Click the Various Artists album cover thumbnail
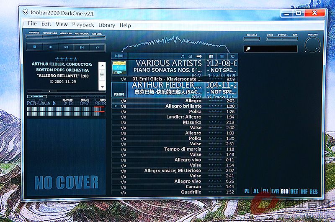 pos(119,68)
